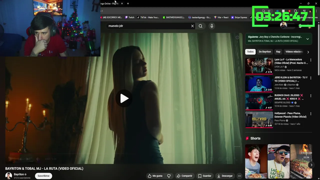Restore down the browser window
320x180 pixels.
(308, 3)
